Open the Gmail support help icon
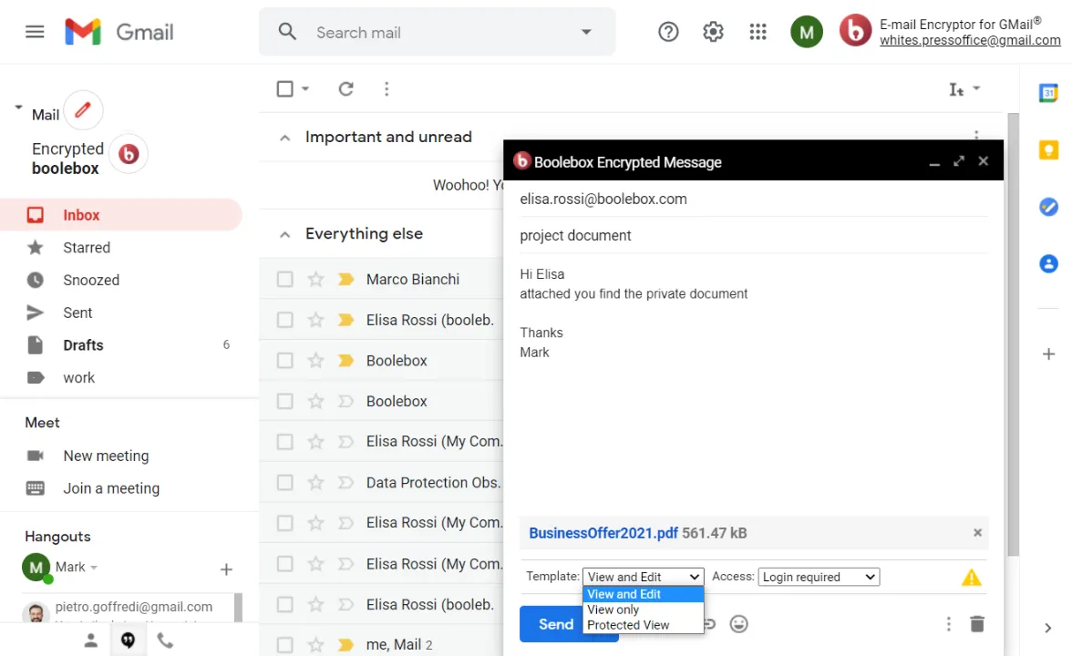This screenshot has height=656, width=1072. point(668,32)
